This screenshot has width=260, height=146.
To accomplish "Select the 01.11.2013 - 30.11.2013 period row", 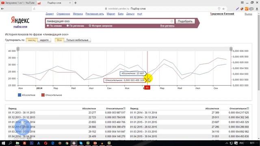I will 67,113.
